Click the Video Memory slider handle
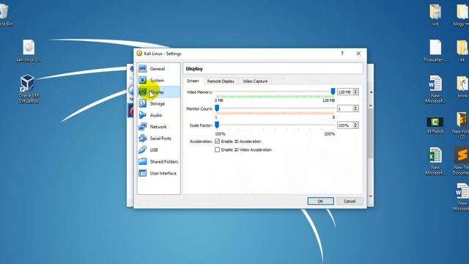Viewport: 469px width, 264px height. click(333, 91)
